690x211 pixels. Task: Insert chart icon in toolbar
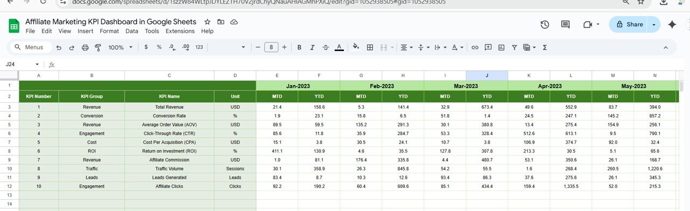click(501, 47)
